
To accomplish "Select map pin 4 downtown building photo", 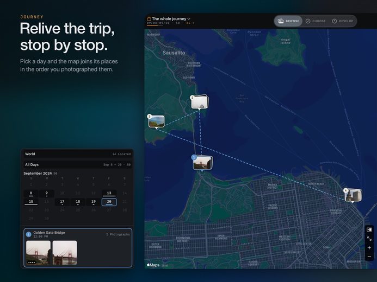I will point(353,195).
